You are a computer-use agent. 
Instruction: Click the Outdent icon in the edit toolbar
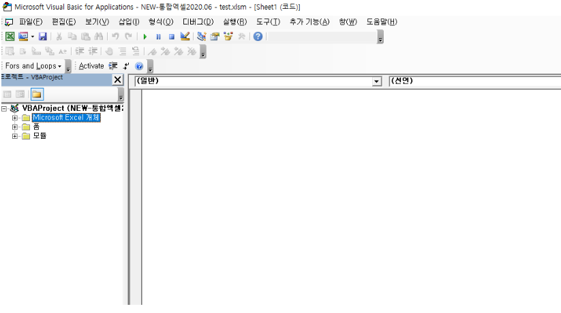click(93, 52)
